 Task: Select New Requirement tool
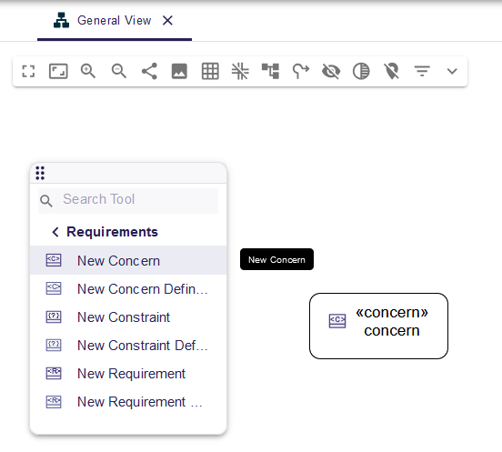click(x=128, y=373)
